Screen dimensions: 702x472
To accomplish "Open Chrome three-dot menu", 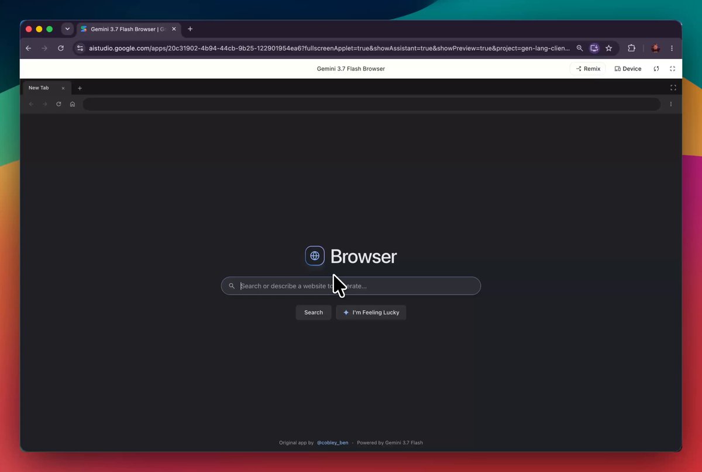I will (x=672, y=48).
